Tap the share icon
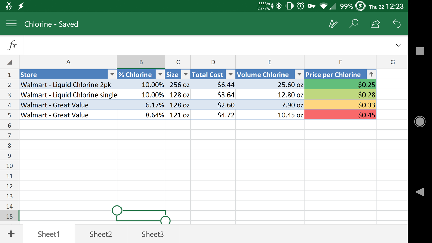Screen dimensions: 432x243 click(375, 24)
